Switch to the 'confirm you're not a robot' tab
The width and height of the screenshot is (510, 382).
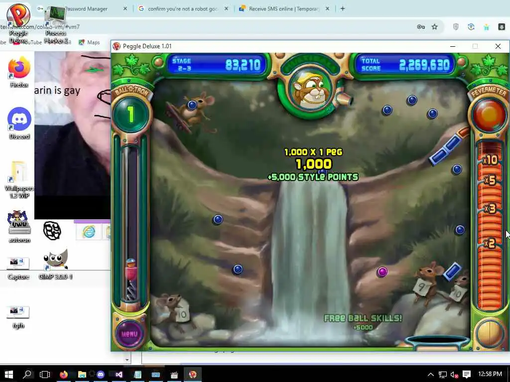tap(182, 9)
